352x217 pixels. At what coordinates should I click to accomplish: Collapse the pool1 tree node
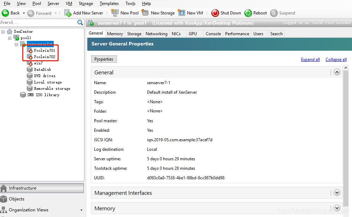click(x=10, y=38)
